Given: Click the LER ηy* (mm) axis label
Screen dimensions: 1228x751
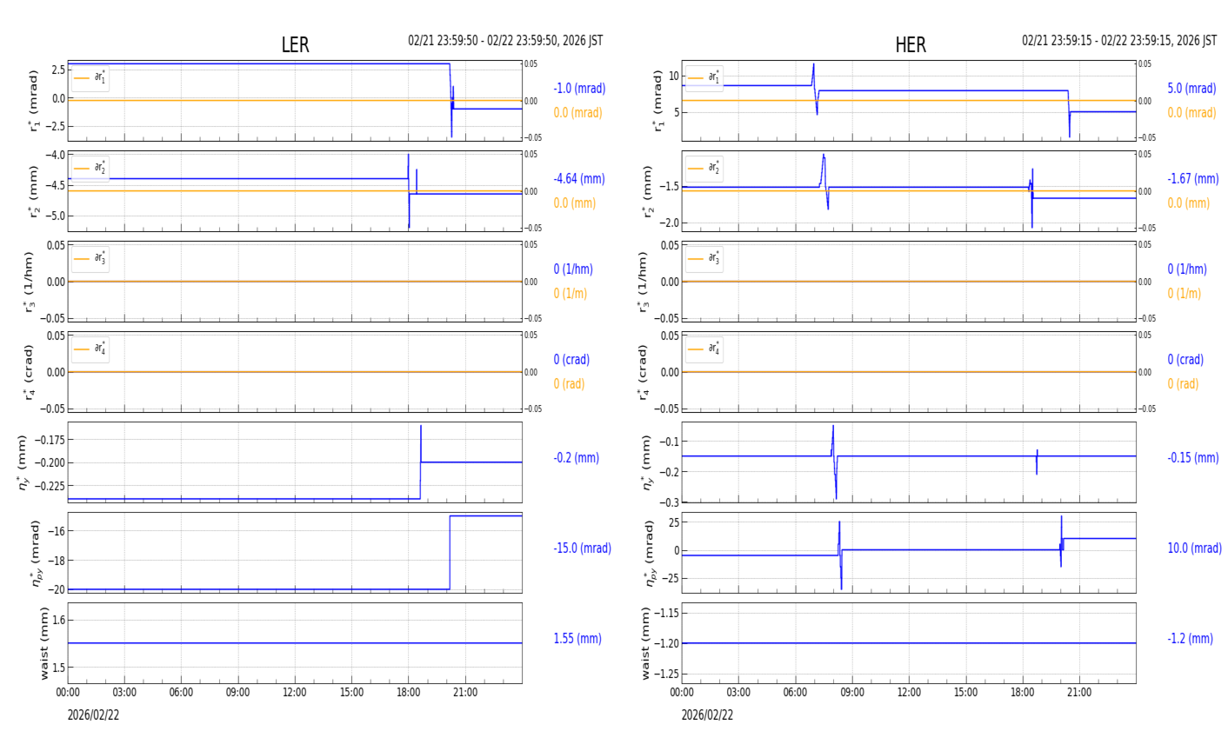Looking at the screenshot, I should tap(22, 462).
